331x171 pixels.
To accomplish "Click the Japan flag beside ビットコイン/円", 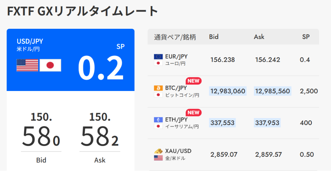I will click(158, 95).
